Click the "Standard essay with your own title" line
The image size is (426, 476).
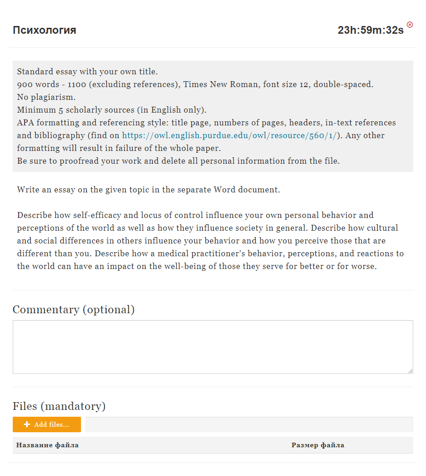[87, 72]
